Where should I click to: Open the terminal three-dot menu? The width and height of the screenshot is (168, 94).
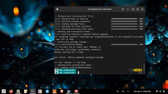pyautogui.click(x=128, y=9)
